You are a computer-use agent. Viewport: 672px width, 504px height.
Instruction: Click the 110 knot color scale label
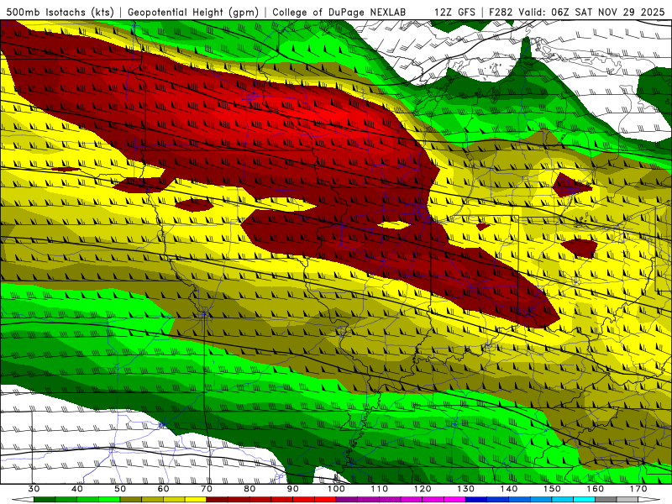tap(380, 489)
